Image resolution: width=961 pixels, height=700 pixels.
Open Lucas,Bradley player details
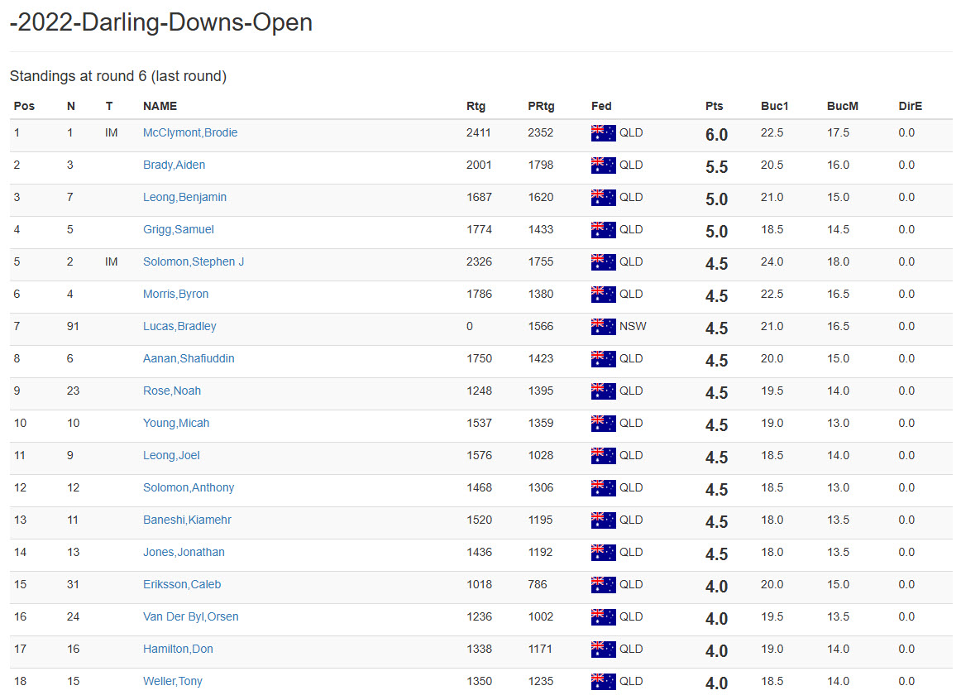pos(179,327)
